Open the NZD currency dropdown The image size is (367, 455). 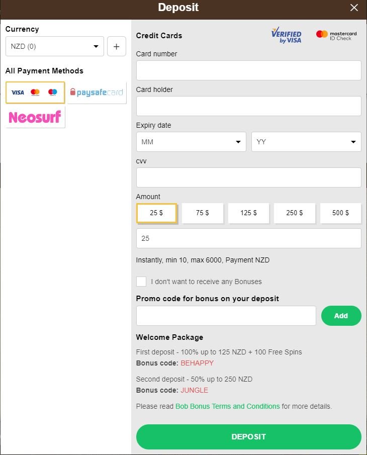54,46
